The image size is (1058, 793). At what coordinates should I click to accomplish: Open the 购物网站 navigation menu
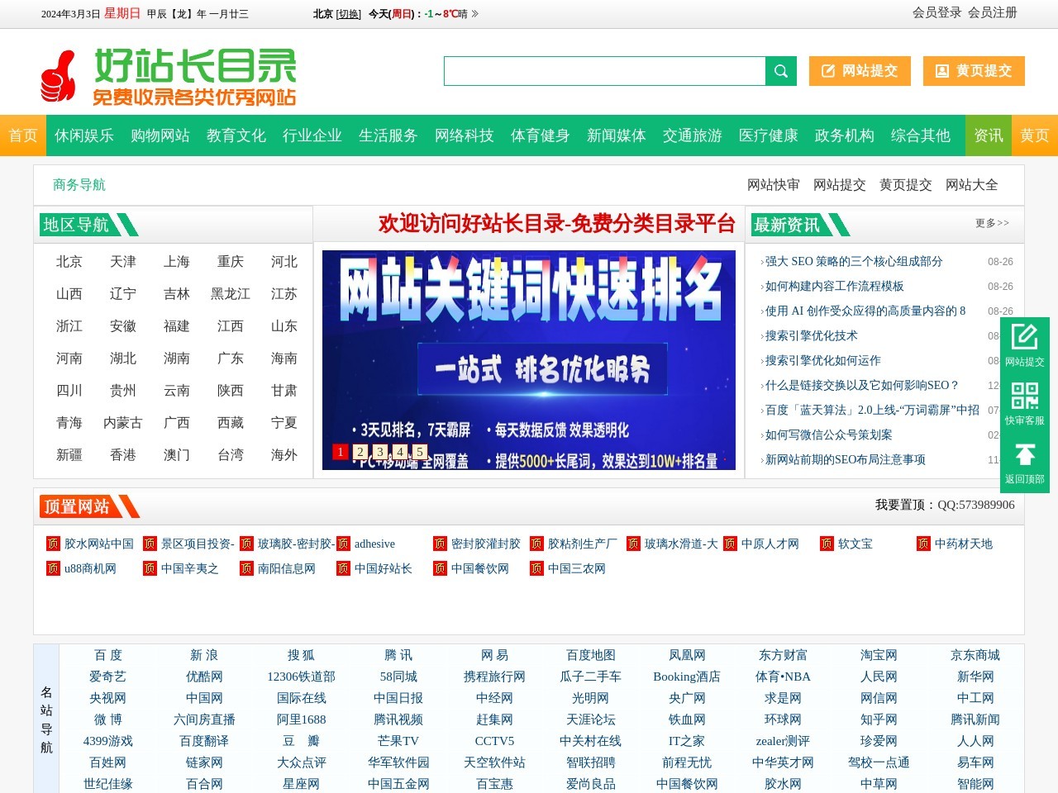160,135
